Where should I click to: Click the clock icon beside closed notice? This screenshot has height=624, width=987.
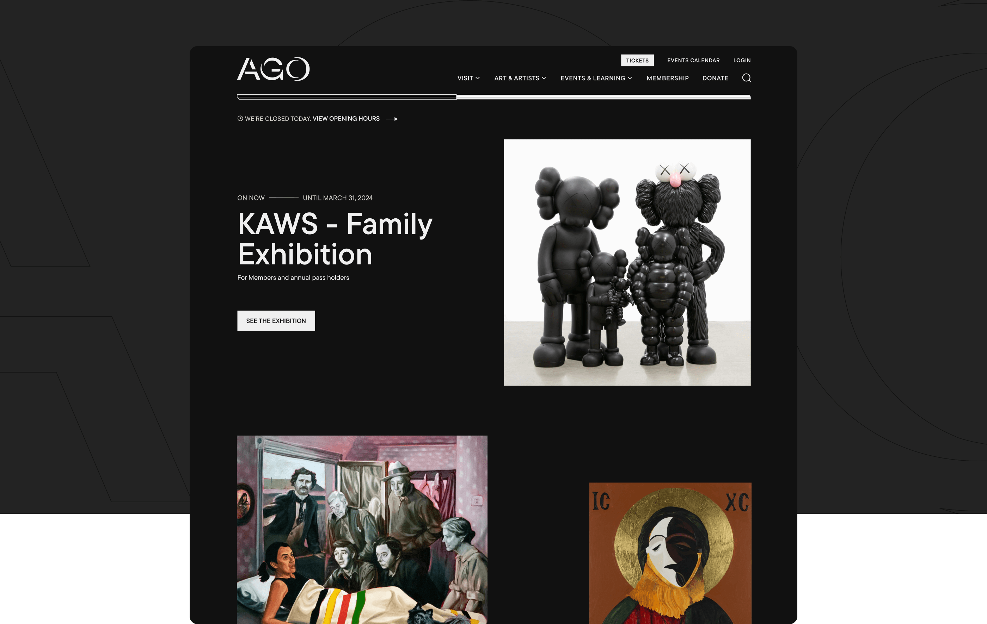tap(240, 118)
